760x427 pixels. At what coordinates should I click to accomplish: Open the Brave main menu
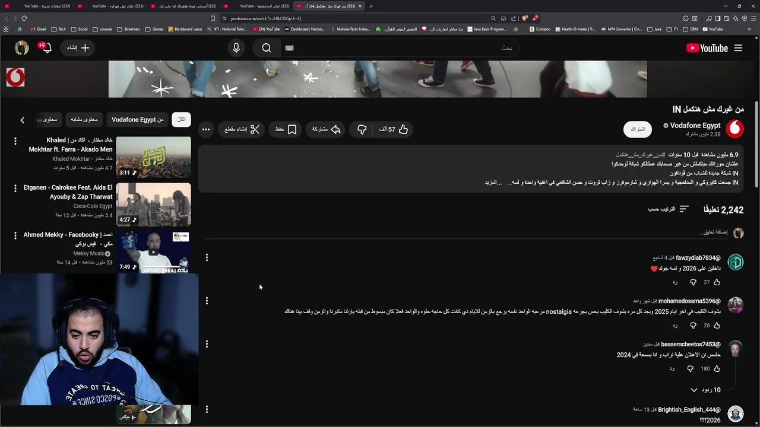coord(753,18)
